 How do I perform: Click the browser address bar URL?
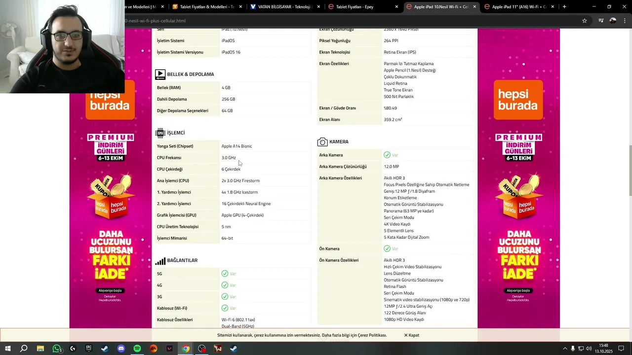[x=155, y=21]
